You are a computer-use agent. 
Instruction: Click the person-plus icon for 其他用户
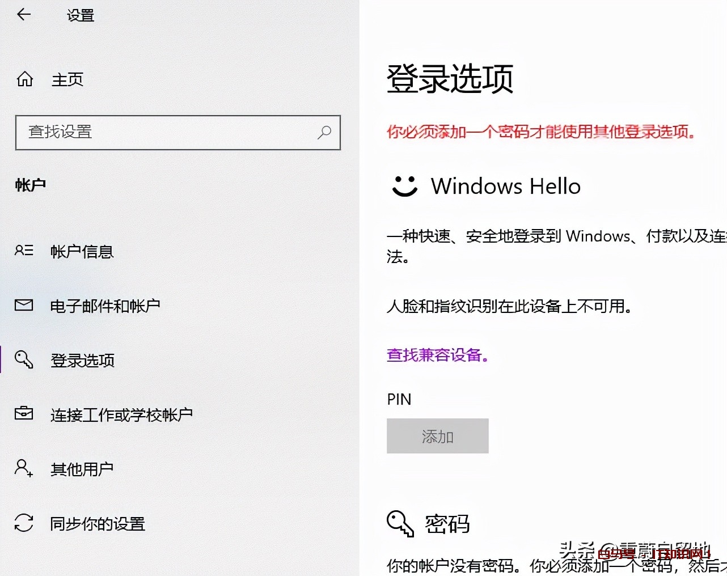[24, 468]
